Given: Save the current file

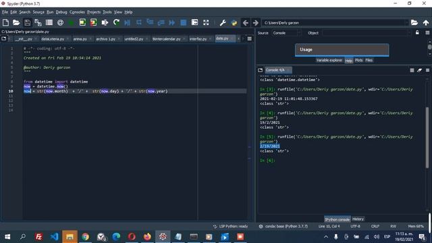Looking at the screenshot, I should 27,22.
